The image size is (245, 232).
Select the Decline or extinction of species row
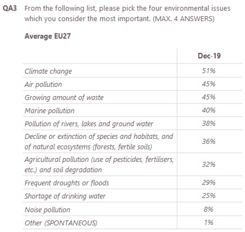(x=99, y=142)
